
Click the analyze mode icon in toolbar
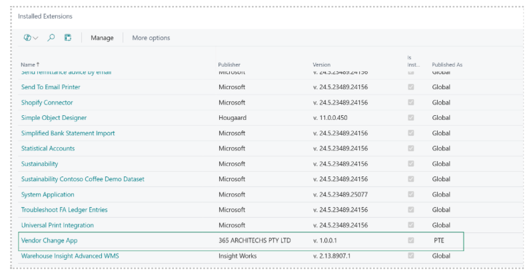27,38
